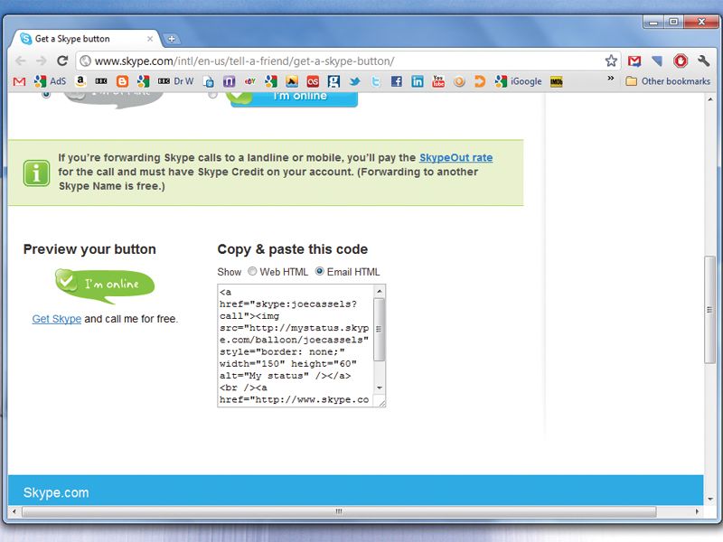The height and width of the screenshot is (542, 723).
Task: Open a new tab with the plus button
Action: 172,39
